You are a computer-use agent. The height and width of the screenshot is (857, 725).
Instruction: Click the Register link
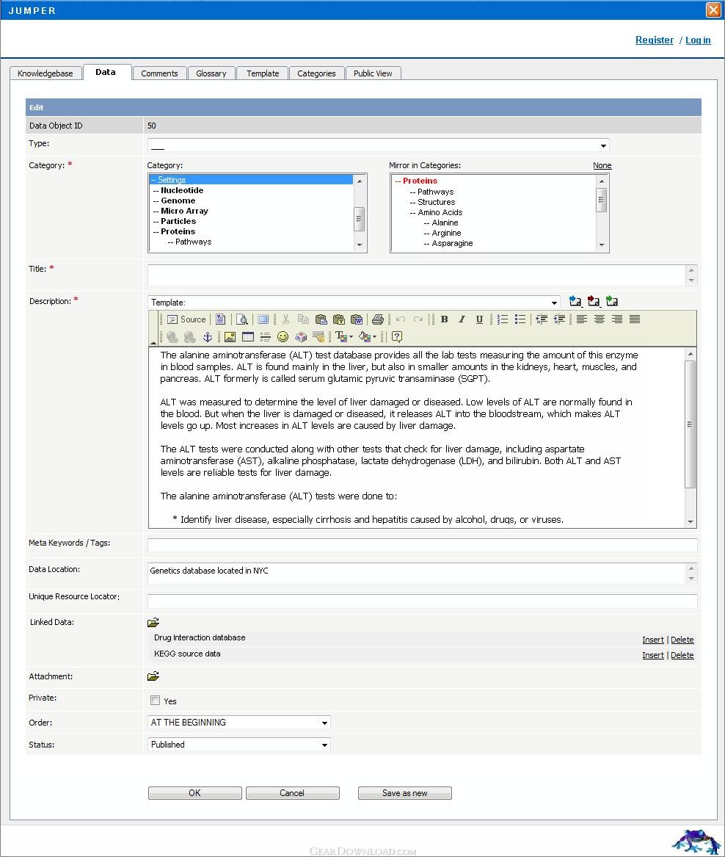point(654,40)
